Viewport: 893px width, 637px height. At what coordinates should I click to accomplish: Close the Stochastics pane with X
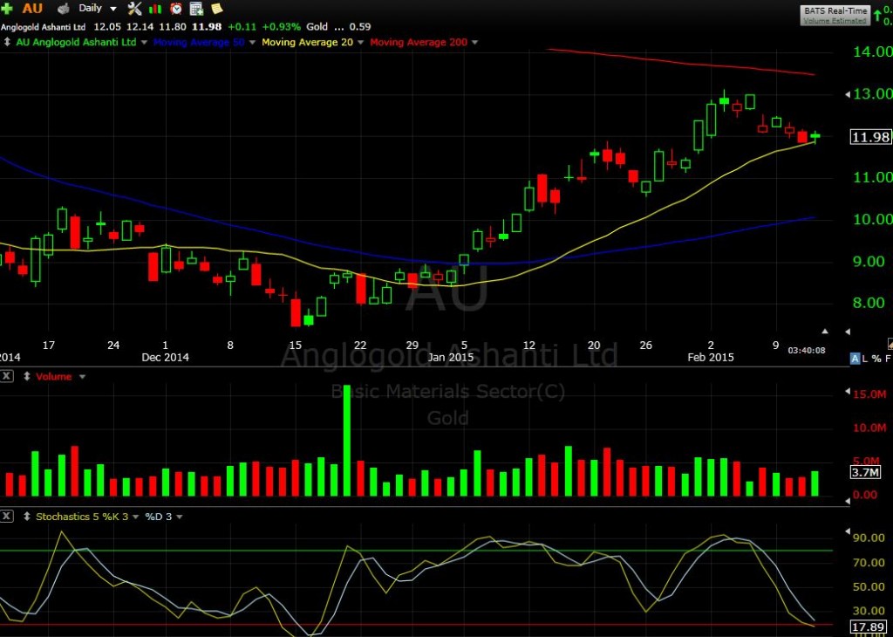point(6,517)
